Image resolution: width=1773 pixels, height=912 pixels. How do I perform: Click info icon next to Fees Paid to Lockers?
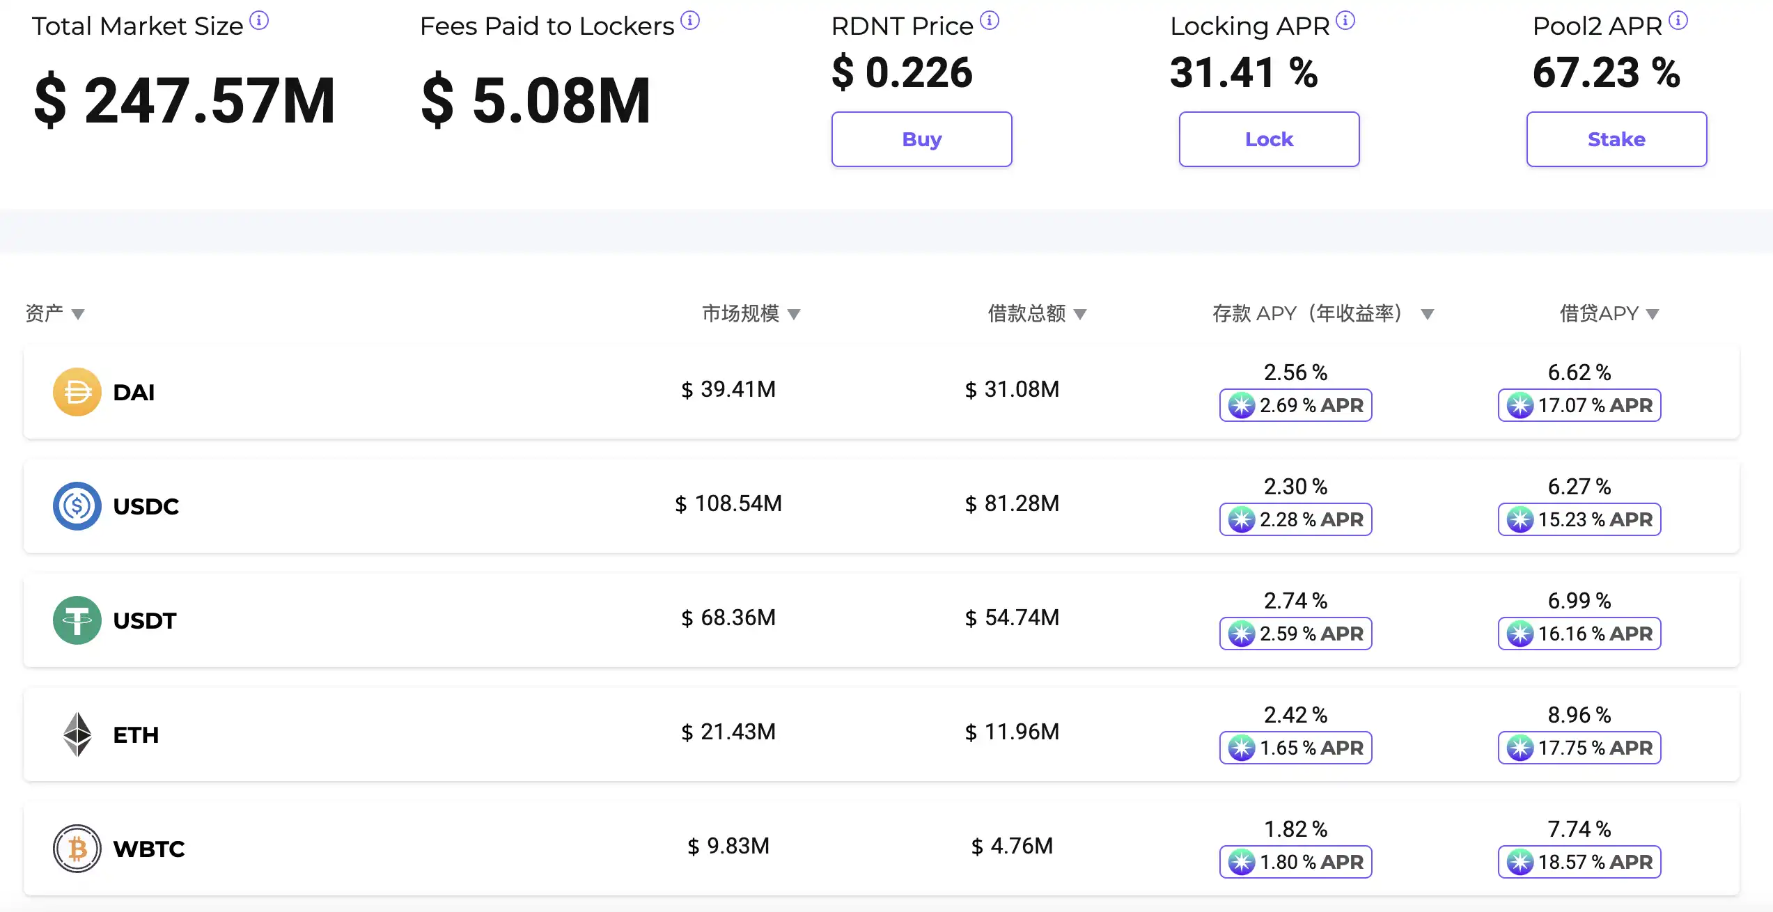click(x=690, y=21)
